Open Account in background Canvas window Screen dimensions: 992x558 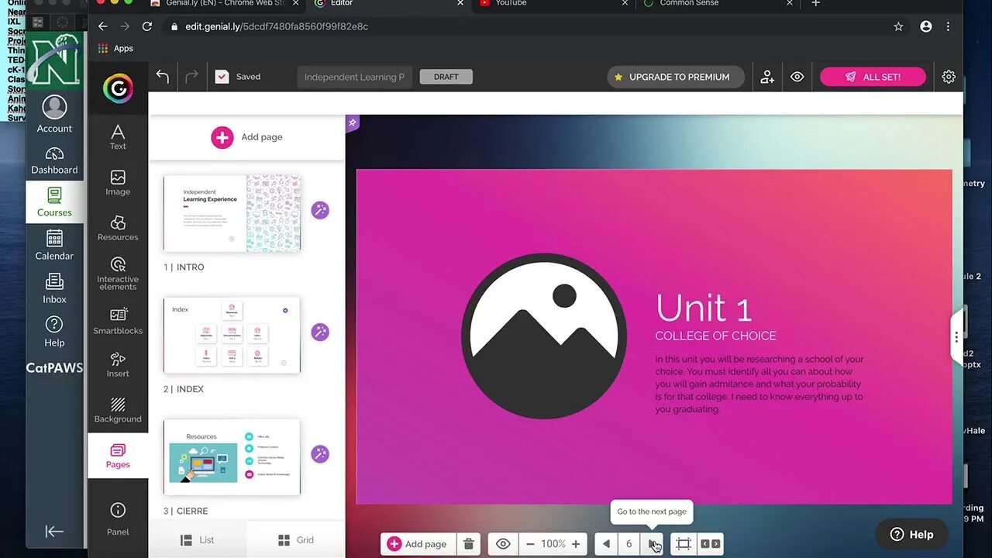[x=54, y=114]
